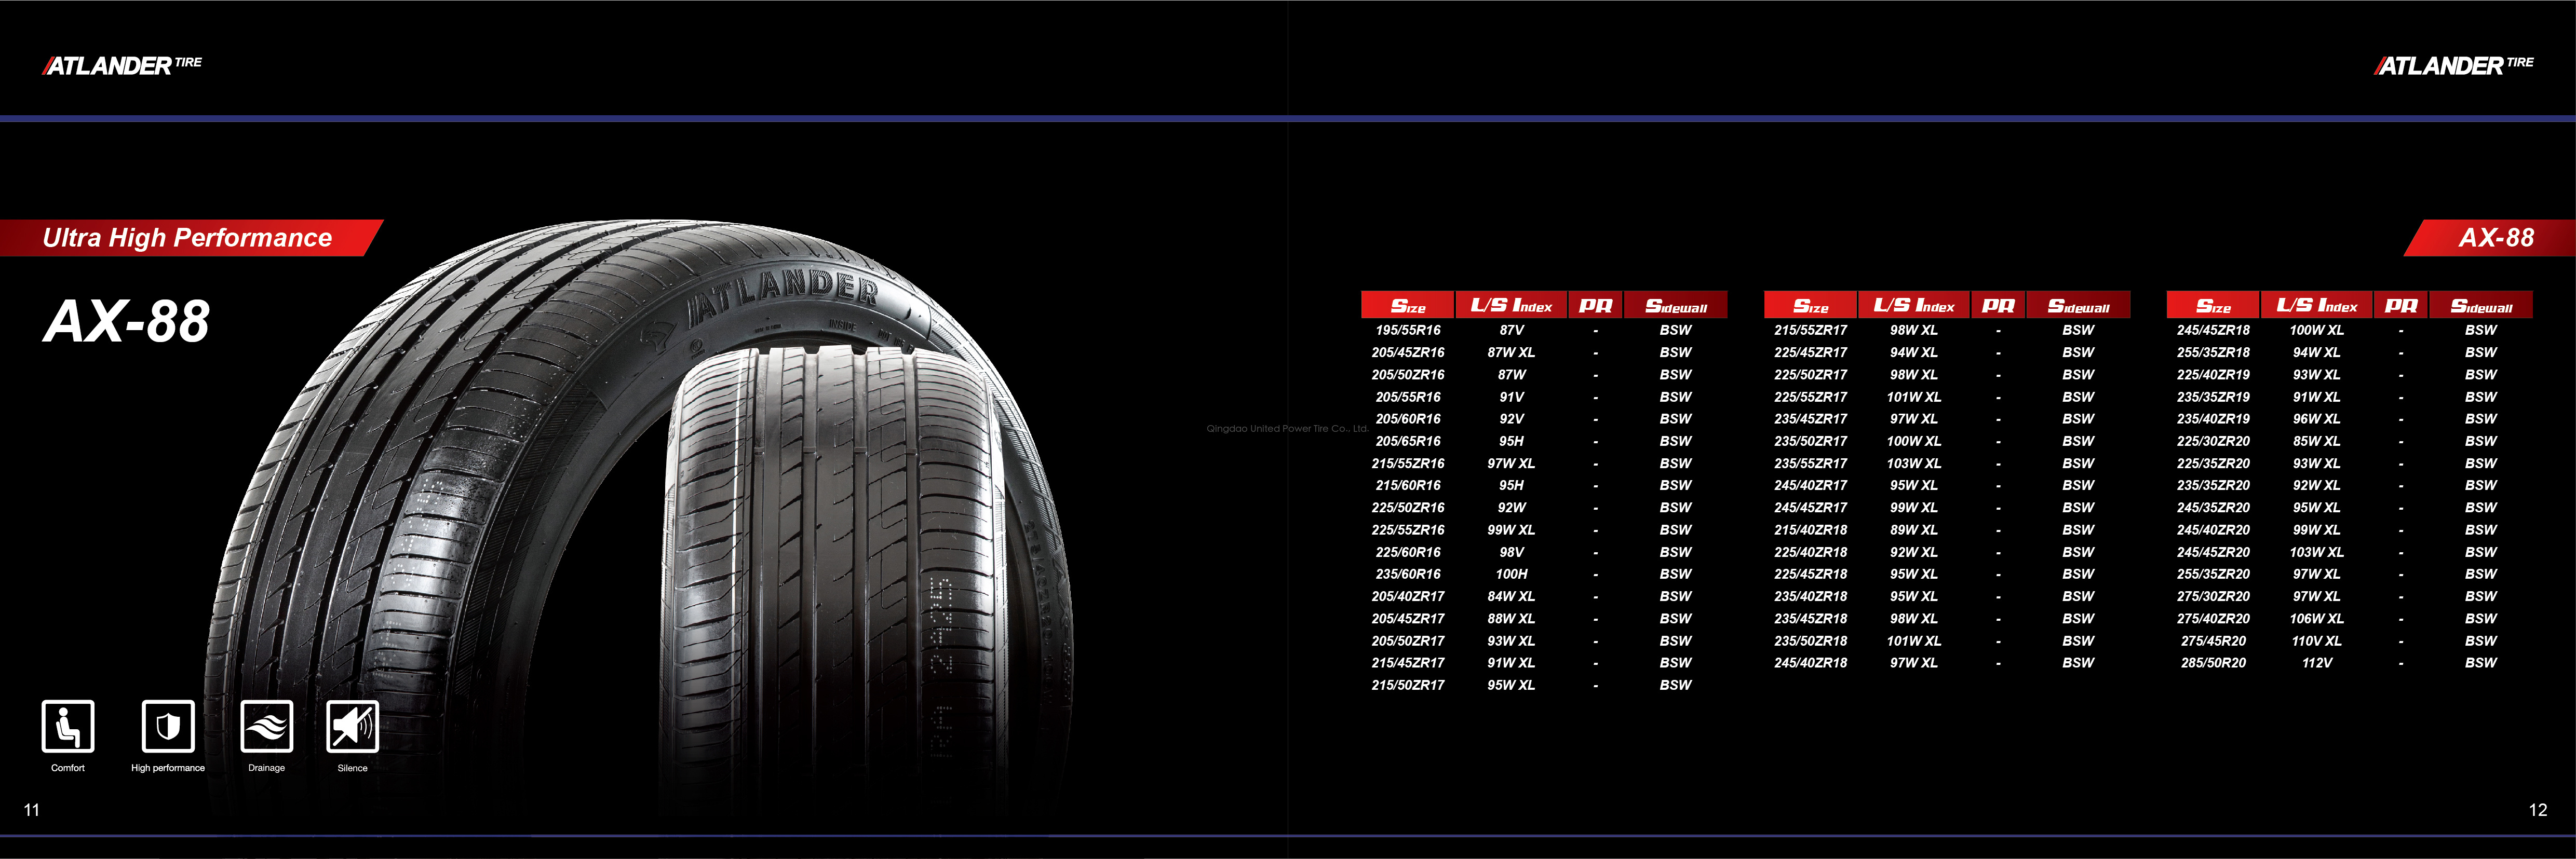Click the PR header of the first table

pos(1595,305)
